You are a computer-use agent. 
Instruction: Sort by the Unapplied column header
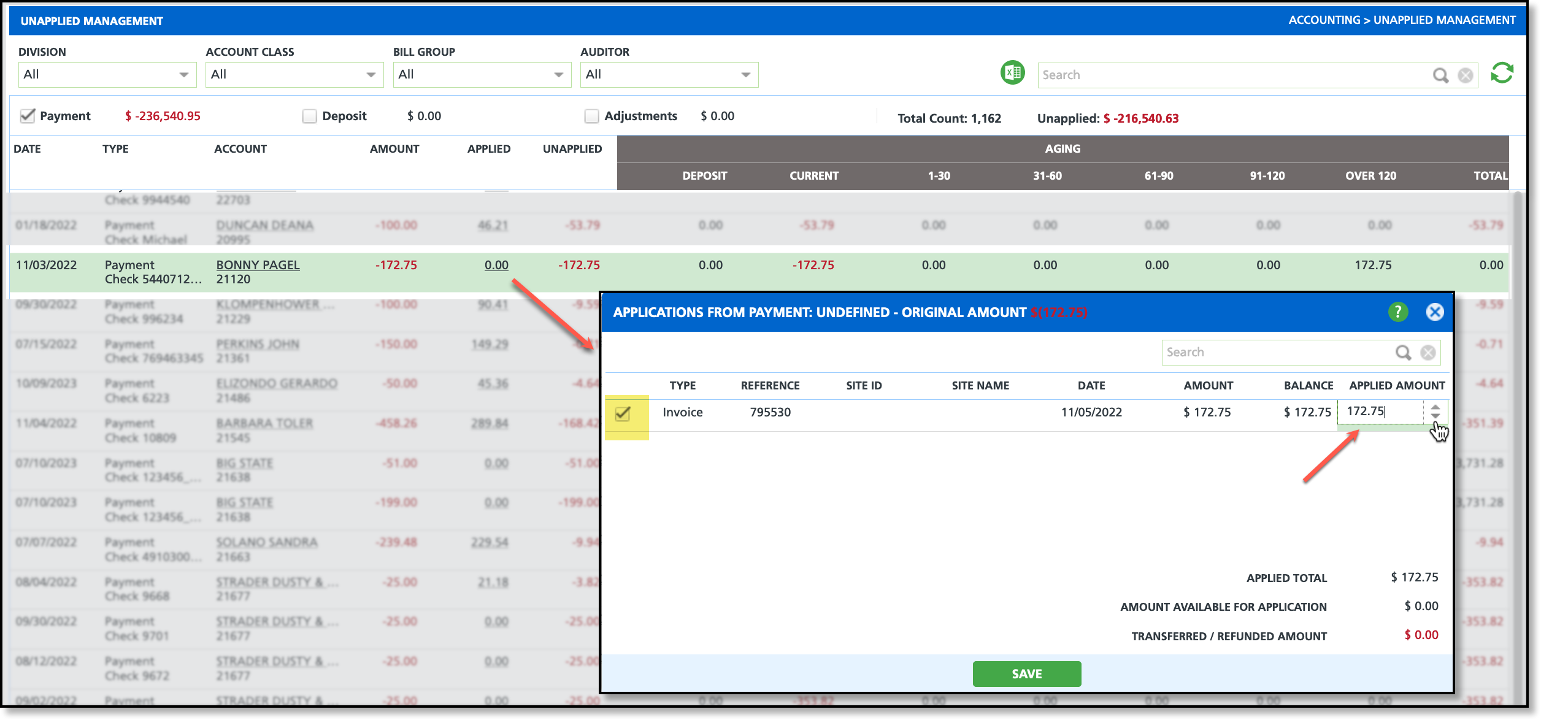[572, 149]
